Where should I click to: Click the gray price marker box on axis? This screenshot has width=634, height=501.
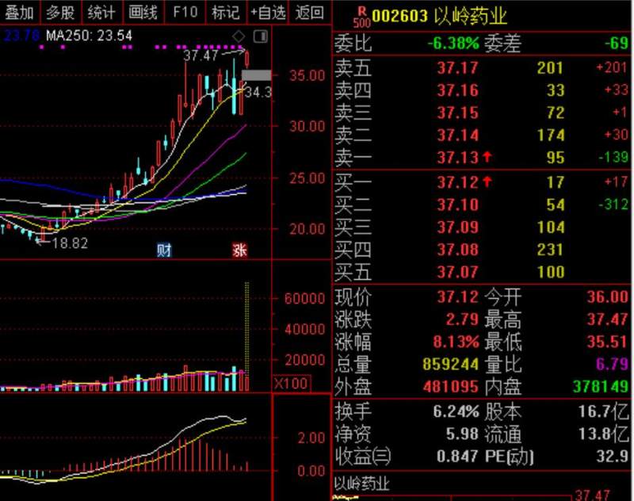[256, 75]
